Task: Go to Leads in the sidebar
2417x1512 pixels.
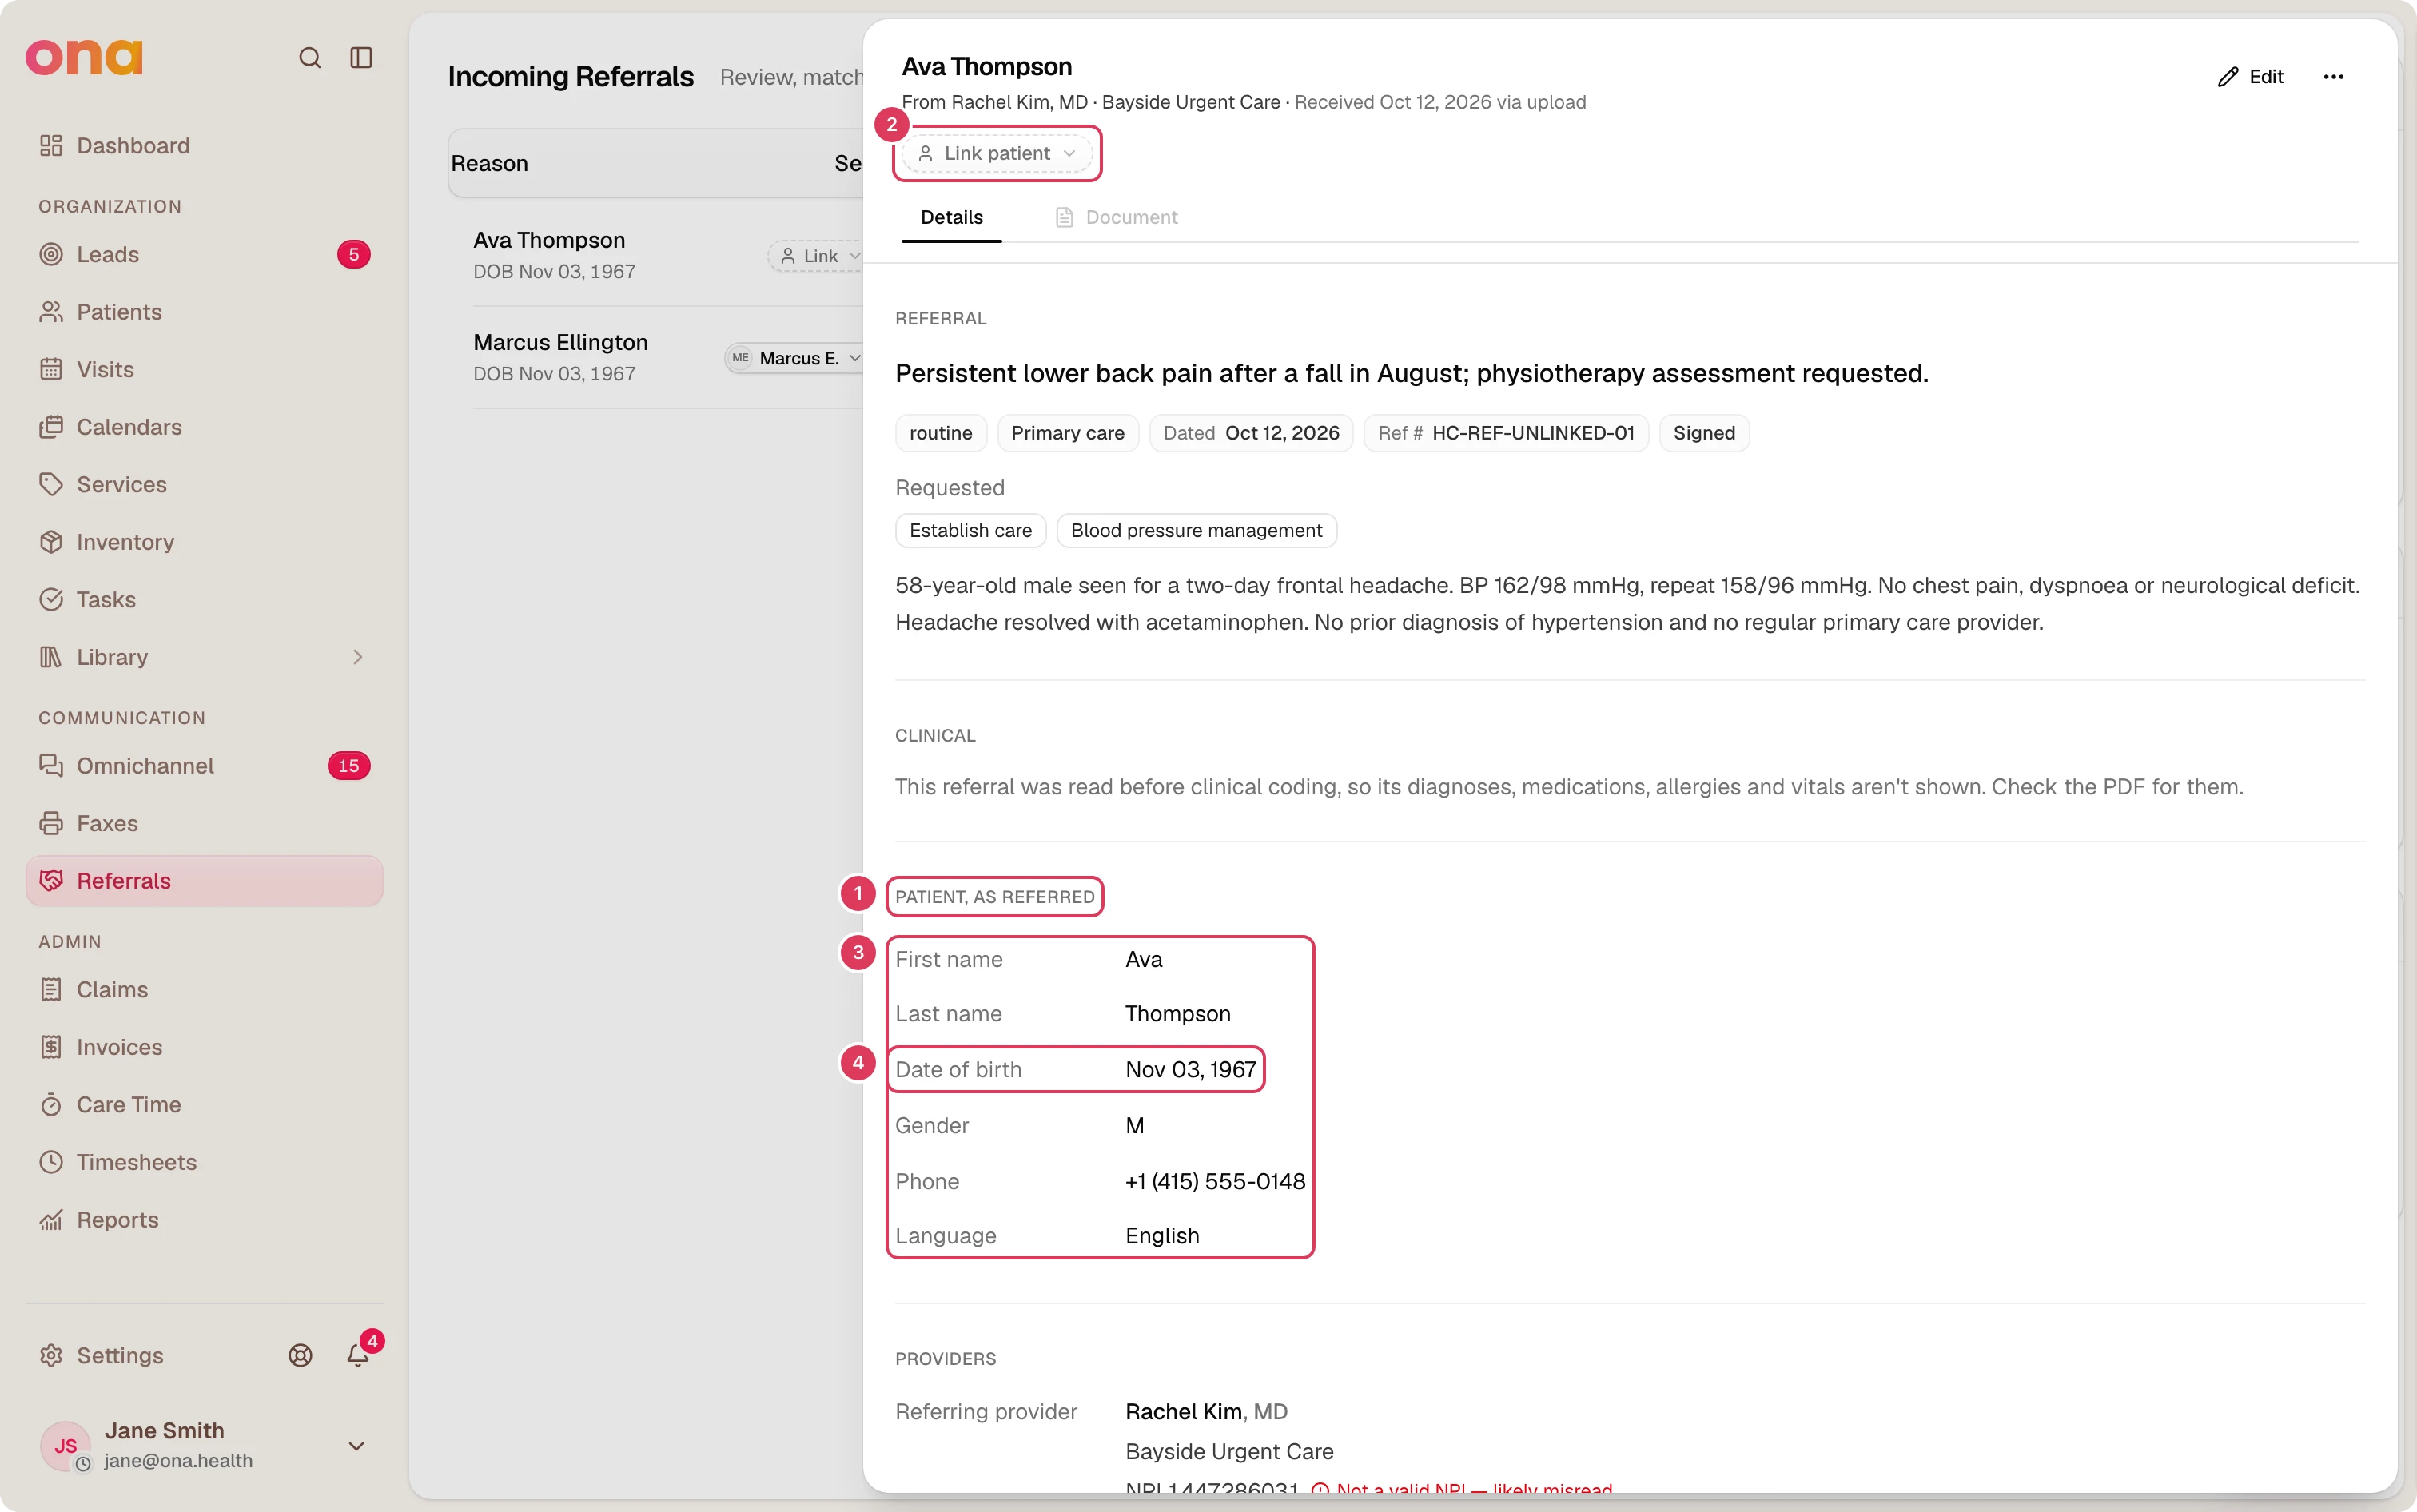Action: [x=204, y=255]
